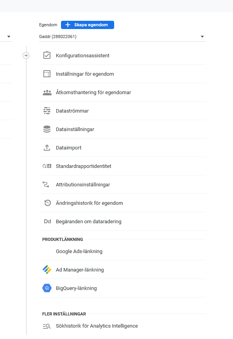Open the Gaddr property dropdown caret
The image size is (233, 339).
pyautogui.click(x=203, y=36)
